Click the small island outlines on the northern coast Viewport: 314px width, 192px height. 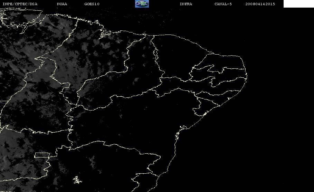(x=105, y=33)
